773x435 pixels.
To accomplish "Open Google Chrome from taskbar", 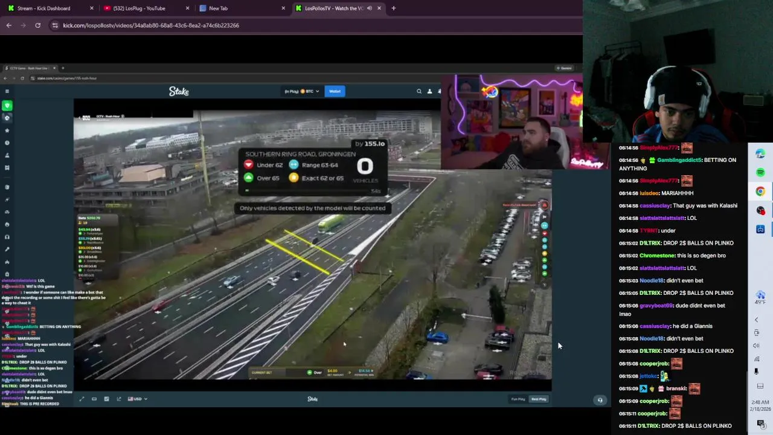I will pyautogui.click(x=760, y=192).
